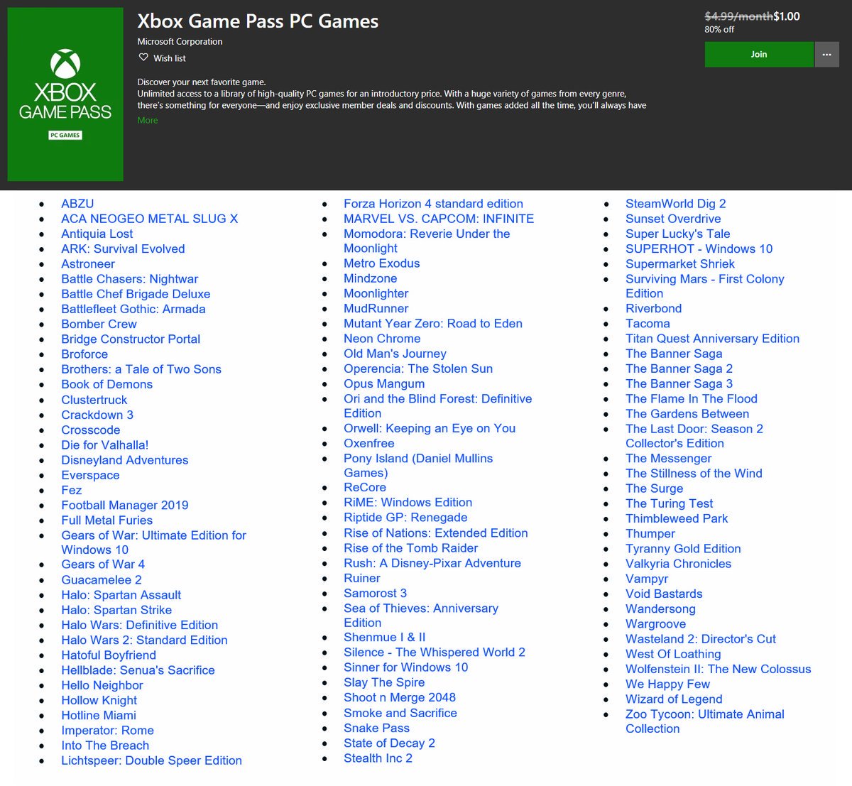Select Battle Chasers: Nightwar link
The image size is (852, 786).
point(130,279)
